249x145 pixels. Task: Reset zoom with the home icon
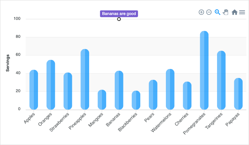(x=234, y=12)
